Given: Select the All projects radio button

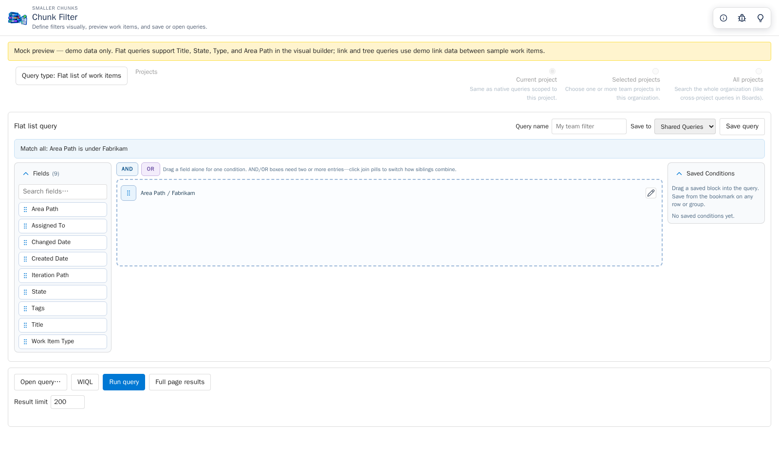Looking at the screenshot, I should click(759, 71).
